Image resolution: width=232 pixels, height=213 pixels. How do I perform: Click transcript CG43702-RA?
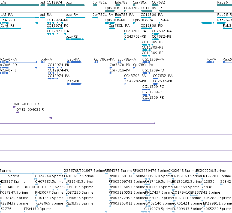coord(135,31)
